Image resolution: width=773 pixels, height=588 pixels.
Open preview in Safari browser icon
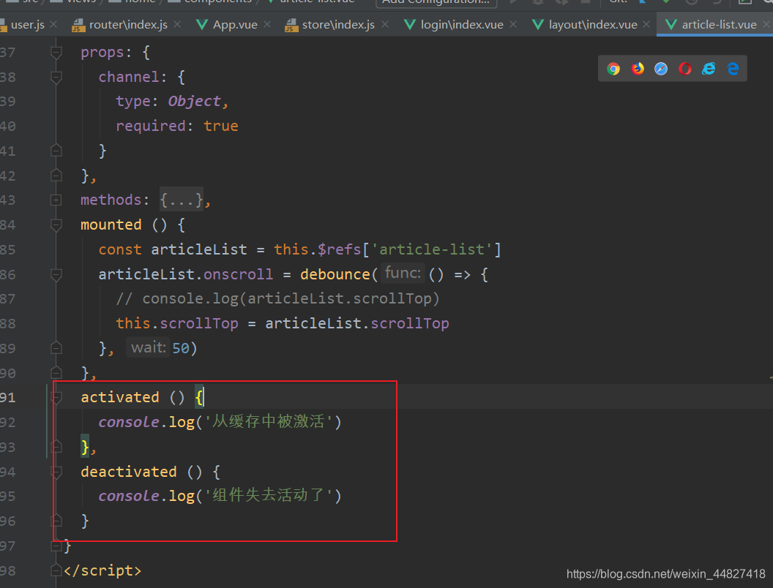(x=661, y=69)
